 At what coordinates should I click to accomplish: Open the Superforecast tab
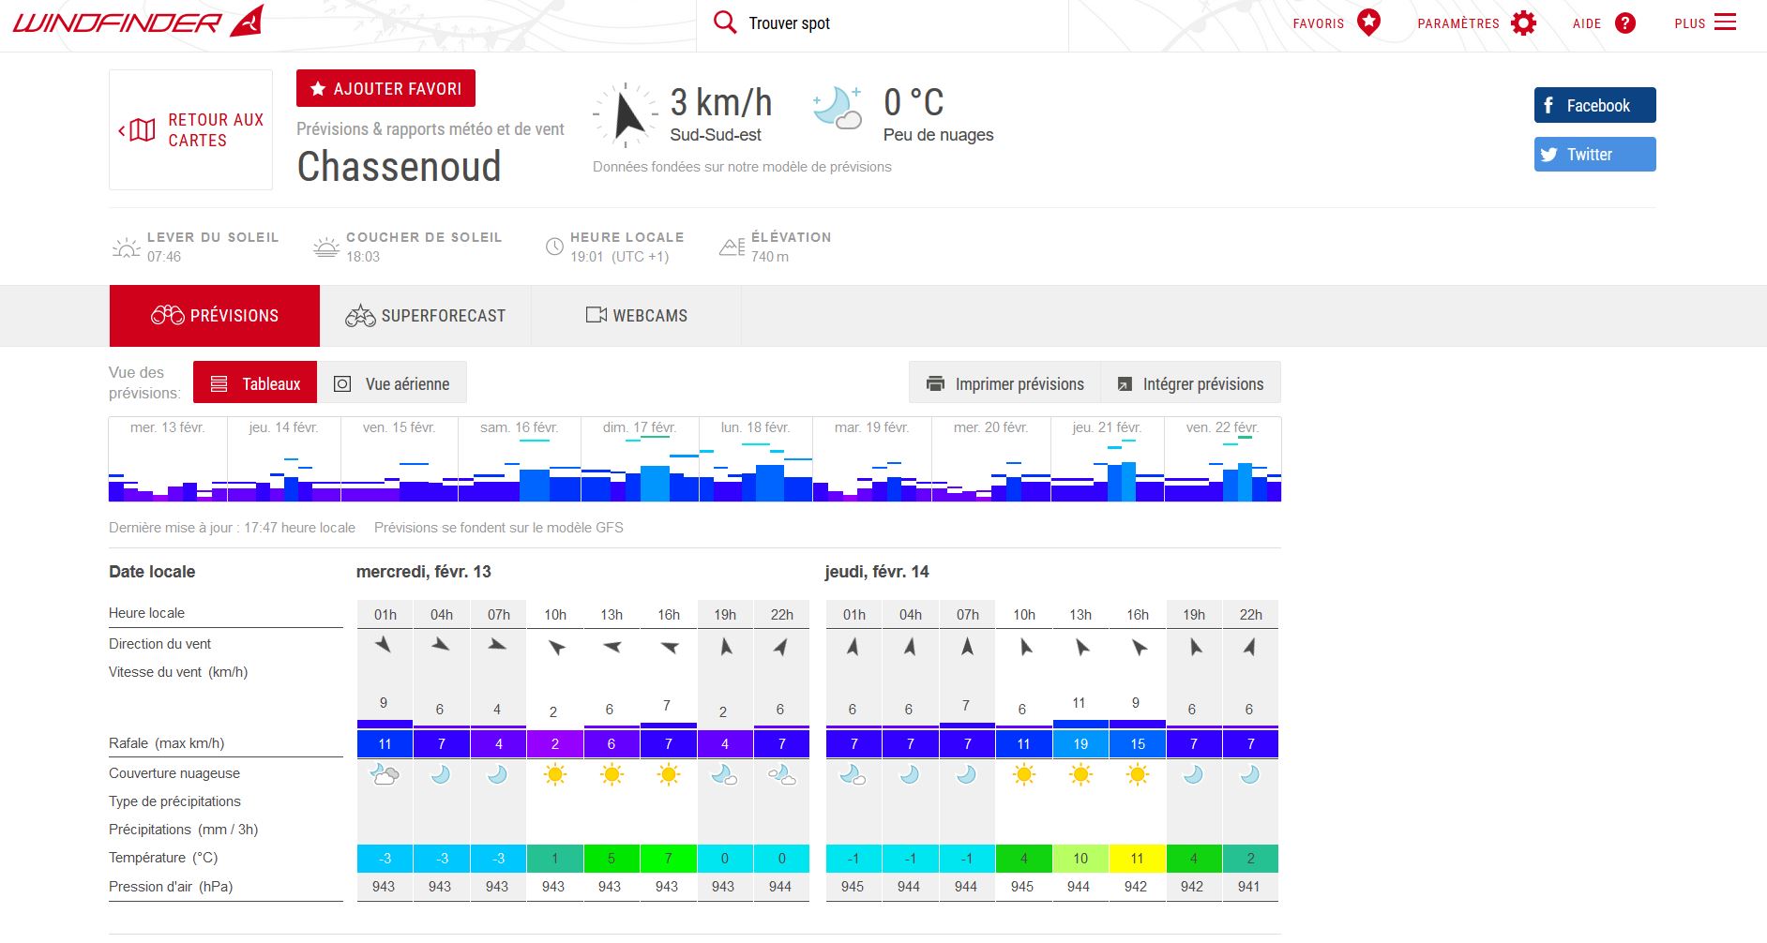[426, 316]
